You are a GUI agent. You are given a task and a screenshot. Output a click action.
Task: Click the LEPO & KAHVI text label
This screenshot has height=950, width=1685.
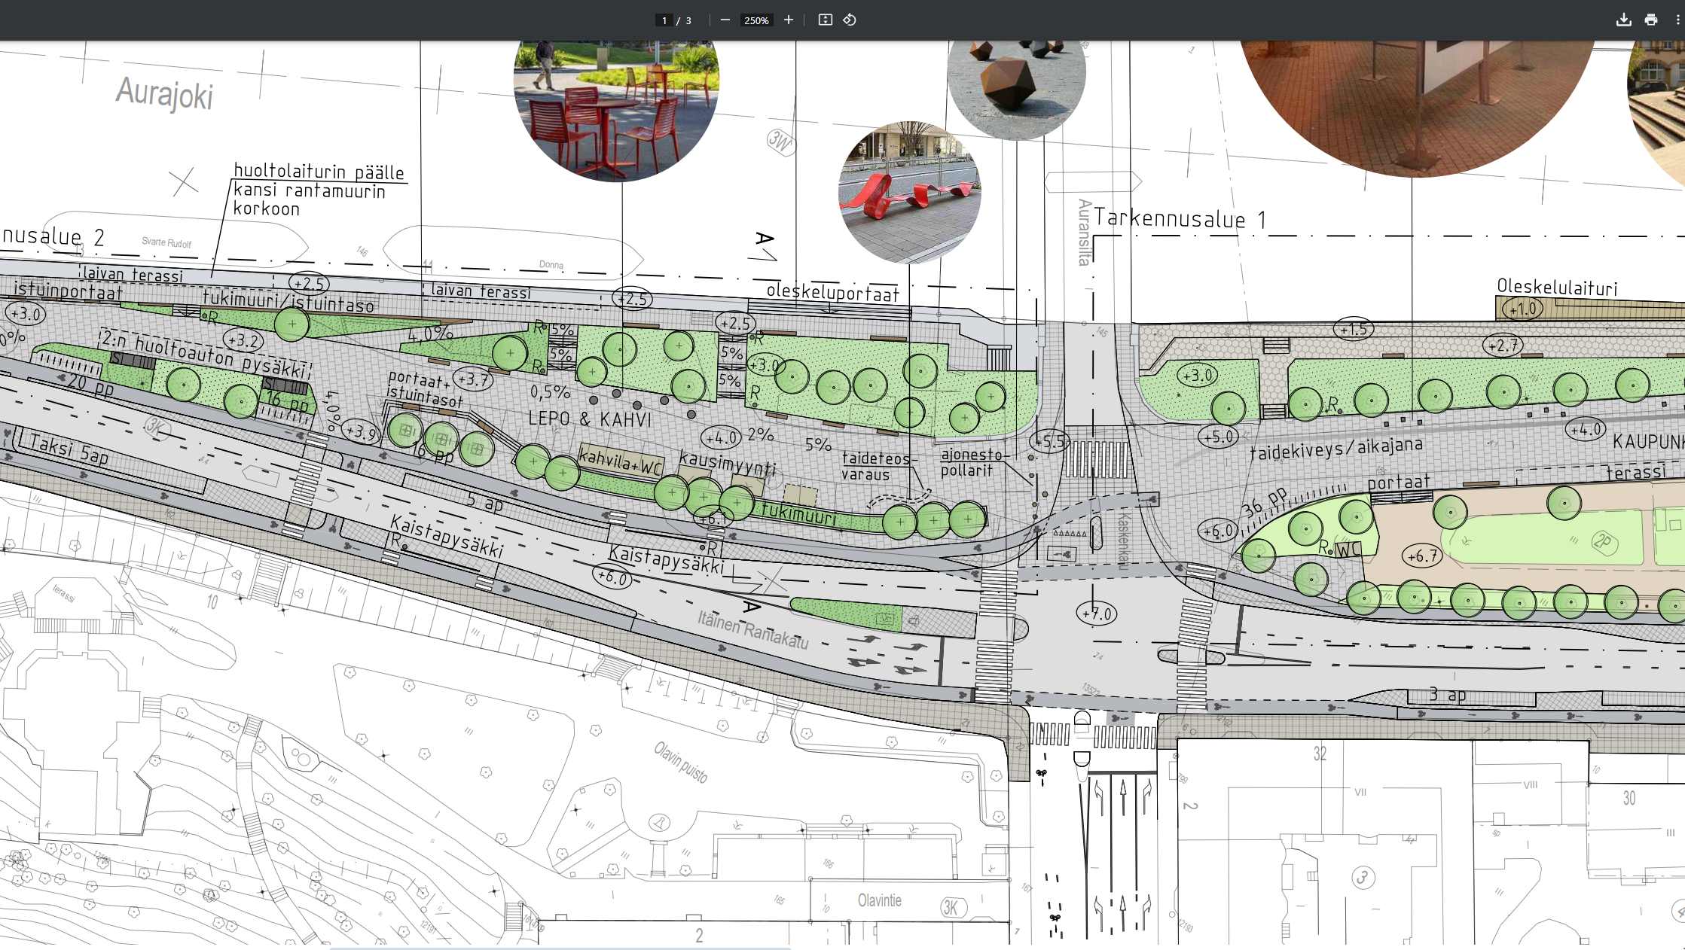(590, 419)
